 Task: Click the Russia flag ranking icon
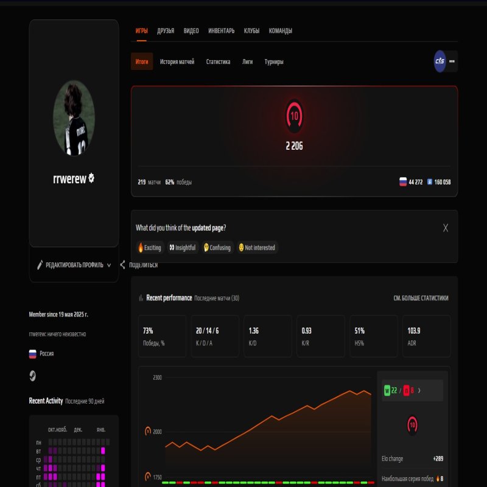(404, 181)
